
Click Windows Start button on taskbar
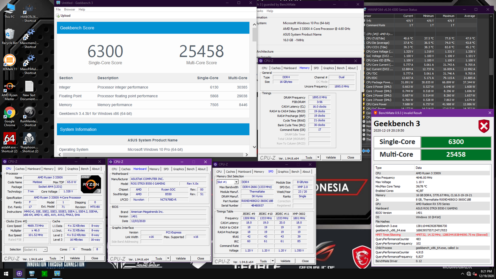(x=6, y=274)
